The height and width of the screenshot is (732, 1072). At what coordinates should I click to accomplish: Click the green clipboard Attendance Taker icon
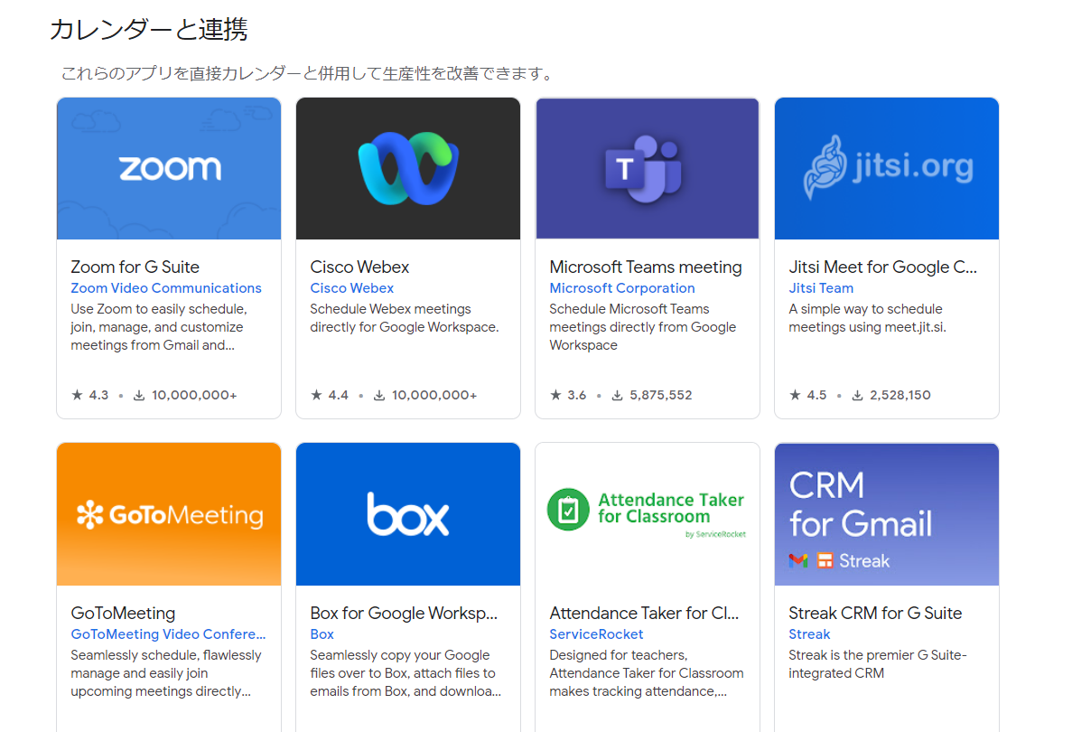click(x=568, y=510)
